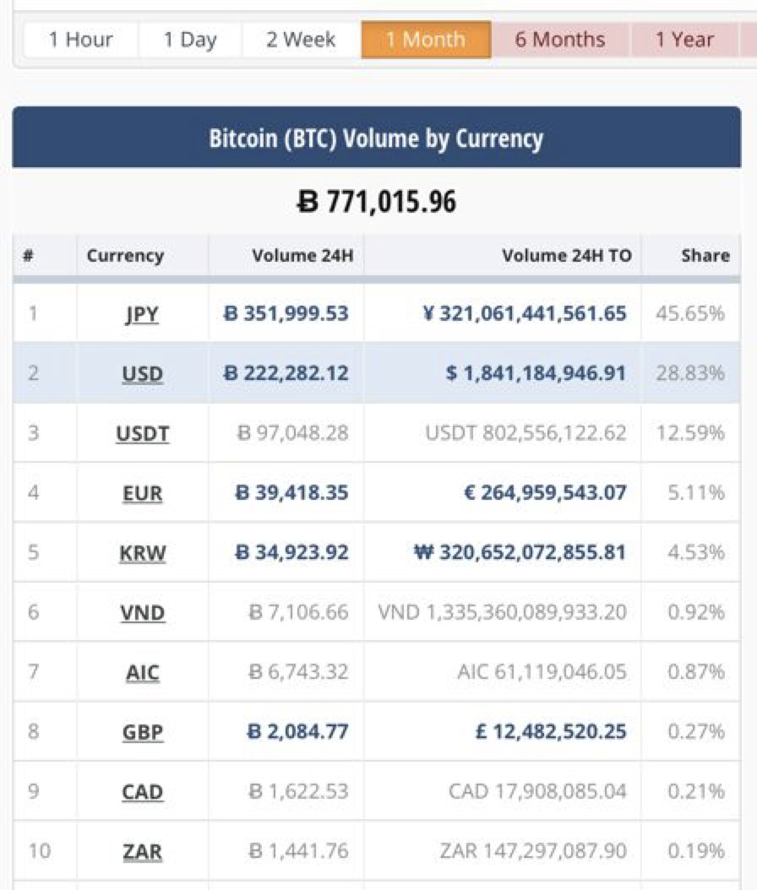The width and height of the screenshot is (757, 890).
Task: Select the 6 Months tab
Action: tap(560, 40)
